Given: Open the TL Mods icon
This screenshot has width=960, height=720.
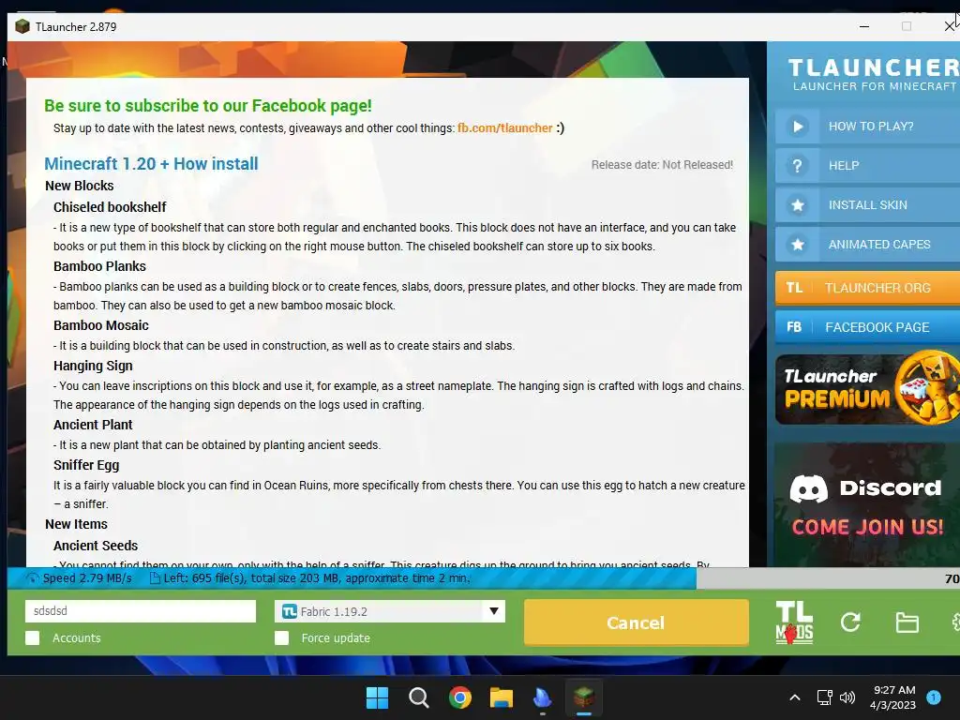Looking at the screenshot, I should coord(794,622).
